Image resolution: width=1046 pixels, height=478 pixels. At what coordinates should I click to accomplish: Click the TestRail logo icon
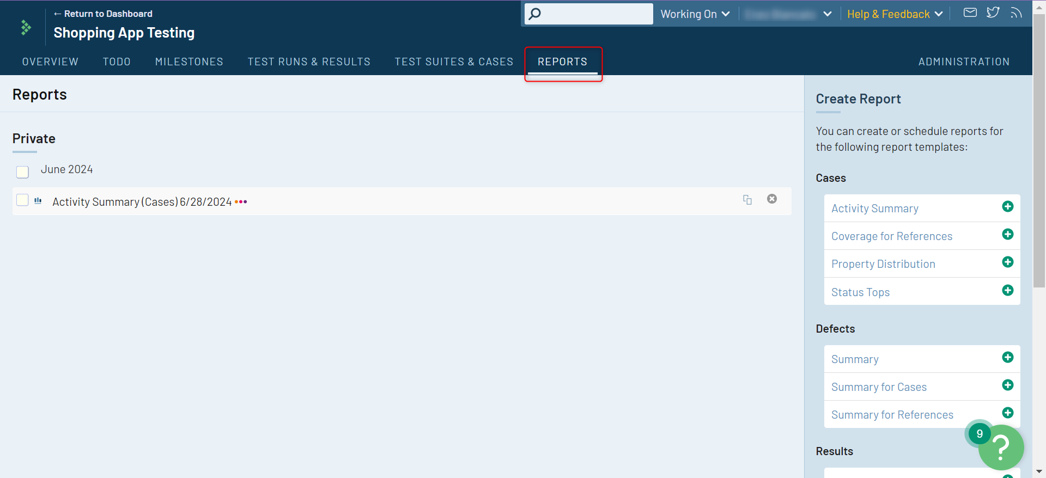click(x=26, y=27)
